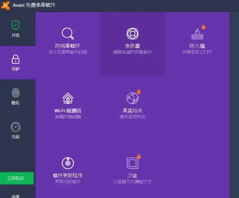Click the 防病毒软件 title text
239x198 pixels.
(67, 46)
